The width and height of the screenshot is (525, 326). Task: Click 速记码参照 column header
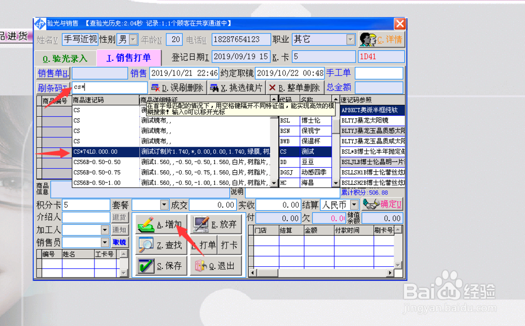coord(372,100)
